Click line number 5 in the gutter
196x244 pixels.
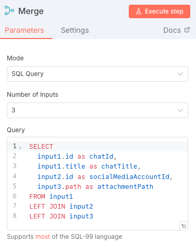[x=15, y=186]
